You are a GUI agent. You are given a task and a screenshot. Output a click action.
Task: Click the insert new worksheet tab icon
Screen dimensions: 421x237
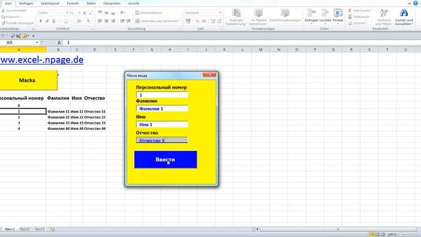52,229
